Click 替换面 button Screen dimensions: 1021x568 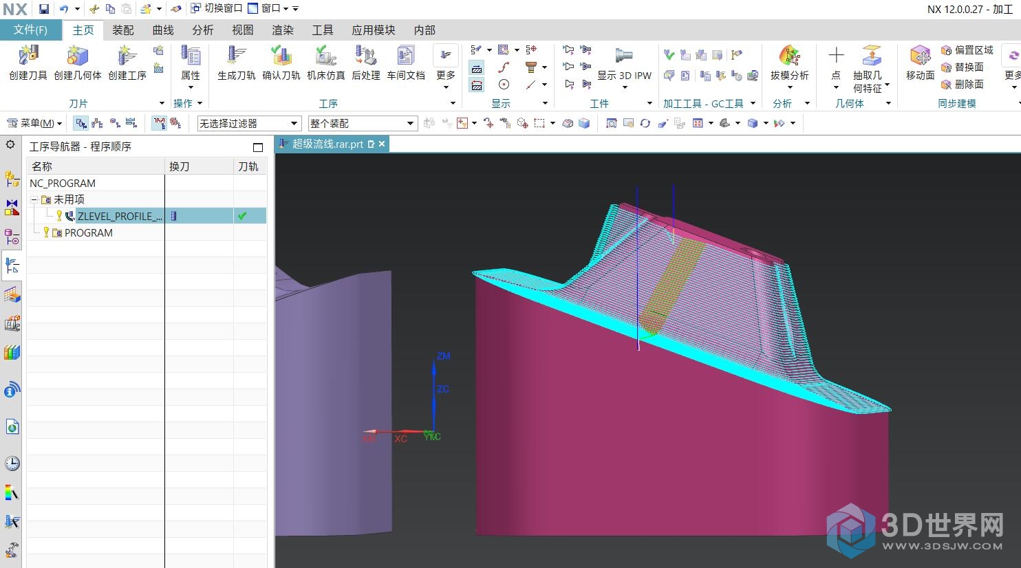coord(963,67)
